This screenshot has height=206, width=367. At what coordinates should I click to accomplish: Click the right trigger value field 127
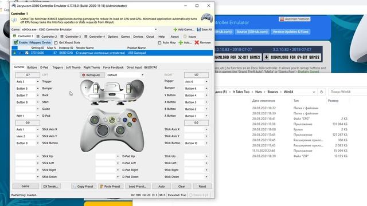click(196, 75)
